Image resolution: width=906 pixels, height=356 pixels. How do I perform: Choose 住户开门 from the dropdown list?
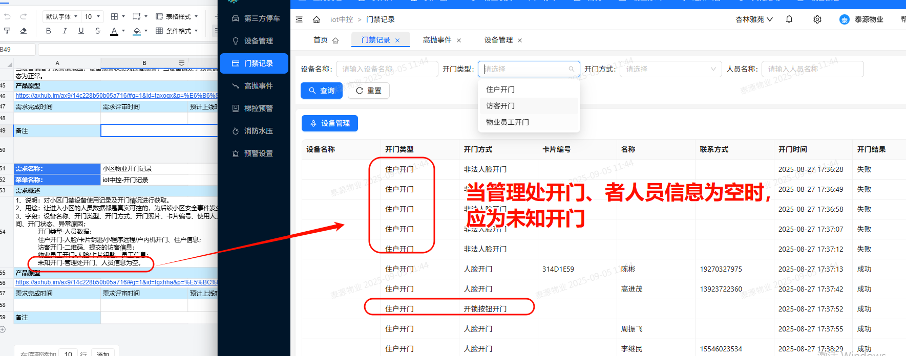529,90
